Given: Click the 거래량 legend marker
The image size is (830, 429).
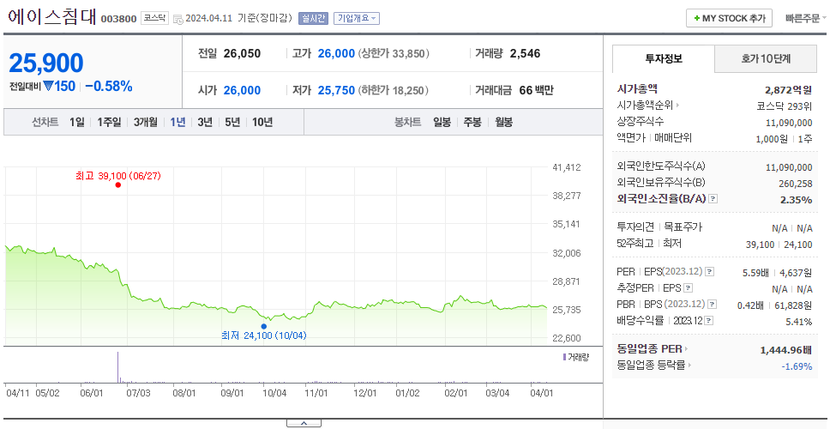Looking at the screenshot, I should (x=564, y=357).
